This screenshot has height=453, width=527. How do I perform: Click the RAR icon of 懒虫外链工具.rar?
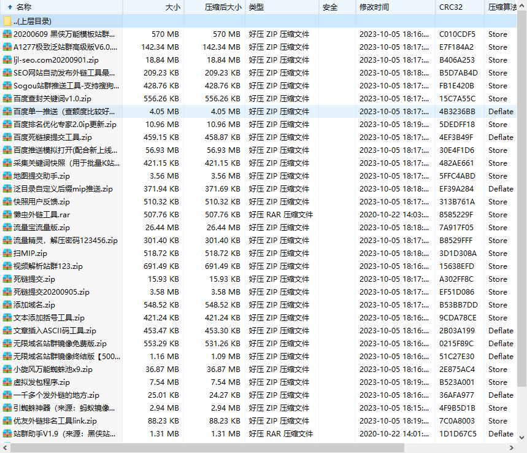[x=9, y=215]
